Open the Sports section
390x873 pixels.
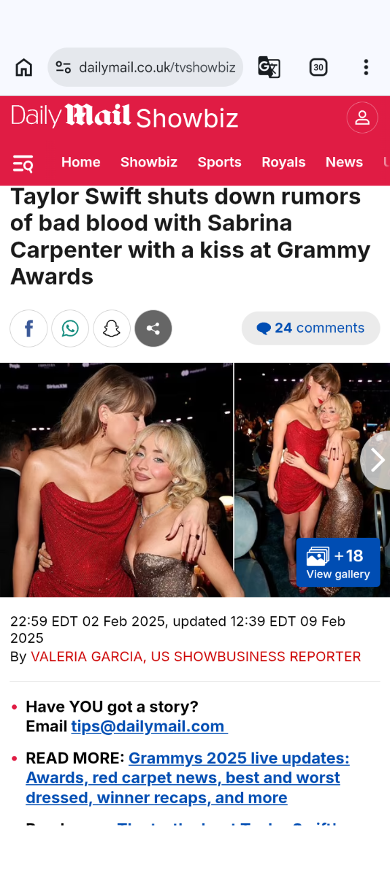click(219, 162)
